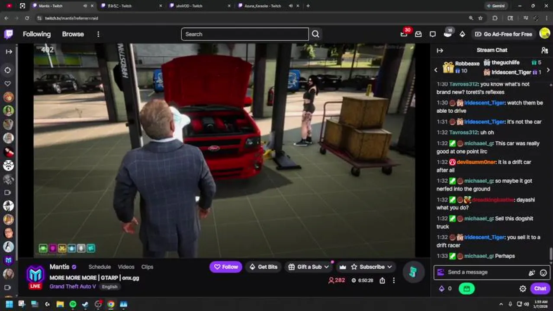Open the channel Schedule tab

coord(100,267)
